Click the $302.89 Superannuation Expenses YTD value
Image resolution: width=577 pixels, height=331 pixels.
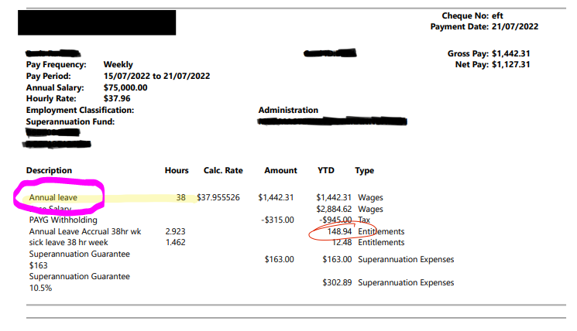pos(337,282)
